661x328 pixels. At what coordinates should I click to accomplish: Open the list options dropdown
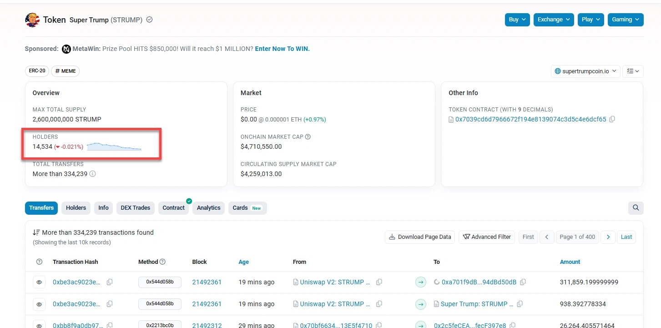tap(632, 71)
